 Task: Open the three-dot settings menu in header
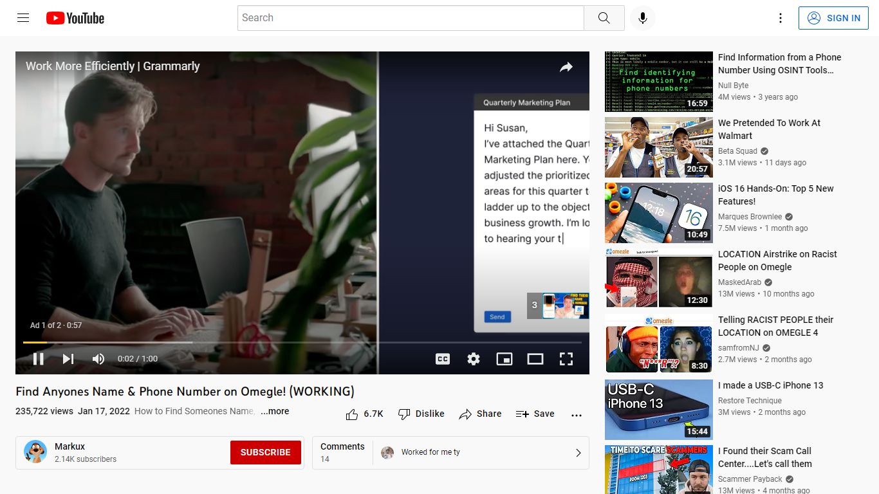[x=781, y=18]
